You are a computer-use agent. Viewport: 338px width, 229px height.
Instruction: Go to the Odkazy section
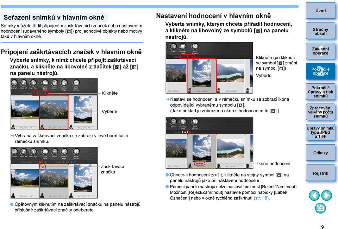point(320,153)
